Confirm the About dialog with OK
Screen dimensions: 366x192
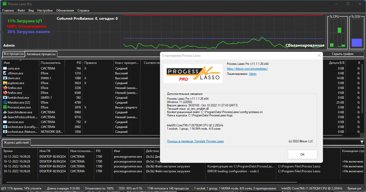coord(302,155)
